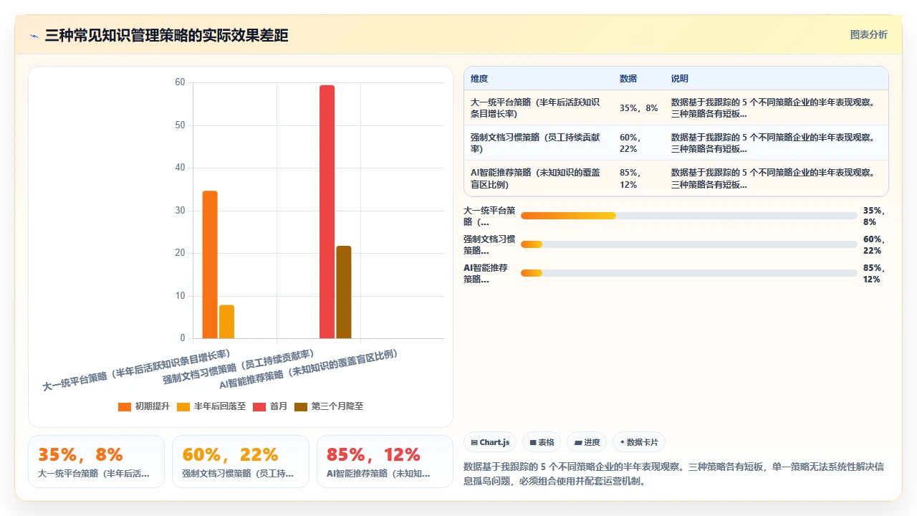Screen dimensions: 917x516
Task: Click the lightning icon beside the title
Action: click(34, 36)
